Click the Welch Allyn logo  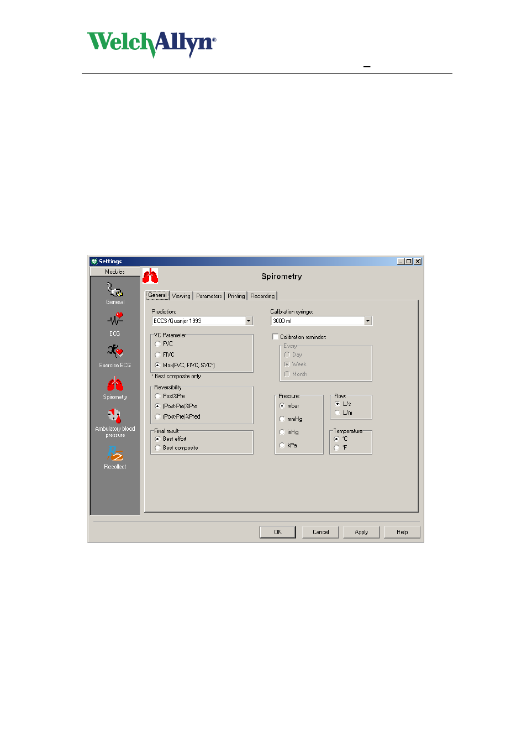coord(152,44)
